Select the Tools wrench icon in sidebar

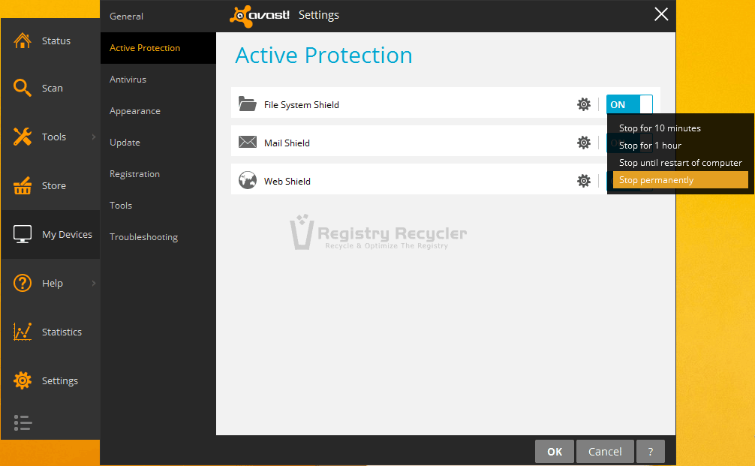tap(23, 137)
